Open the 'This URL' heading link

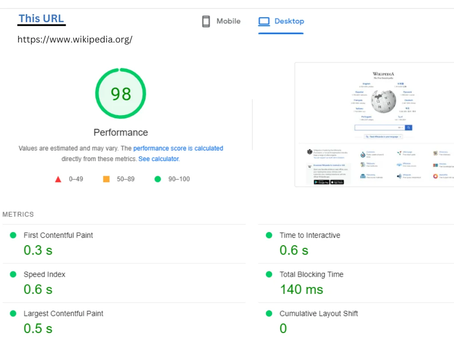coord(41,18)
